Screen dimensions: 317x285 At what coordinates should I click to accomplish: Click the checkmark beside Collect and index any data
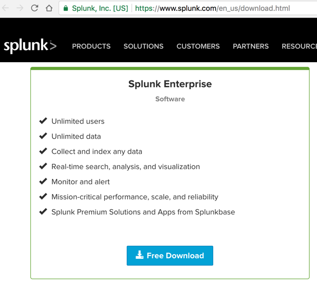point(43,151)
